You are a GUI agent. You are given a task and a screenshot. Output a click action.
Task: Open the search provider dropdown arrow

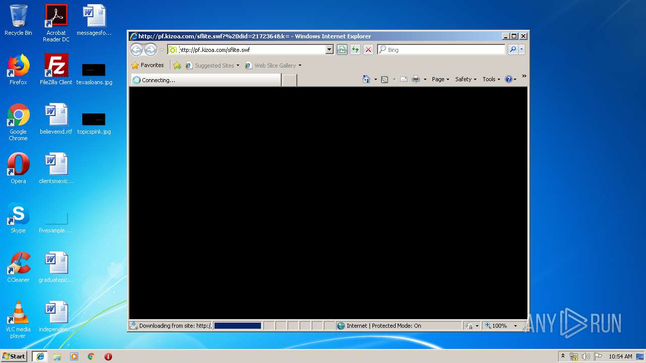[522, 49]
